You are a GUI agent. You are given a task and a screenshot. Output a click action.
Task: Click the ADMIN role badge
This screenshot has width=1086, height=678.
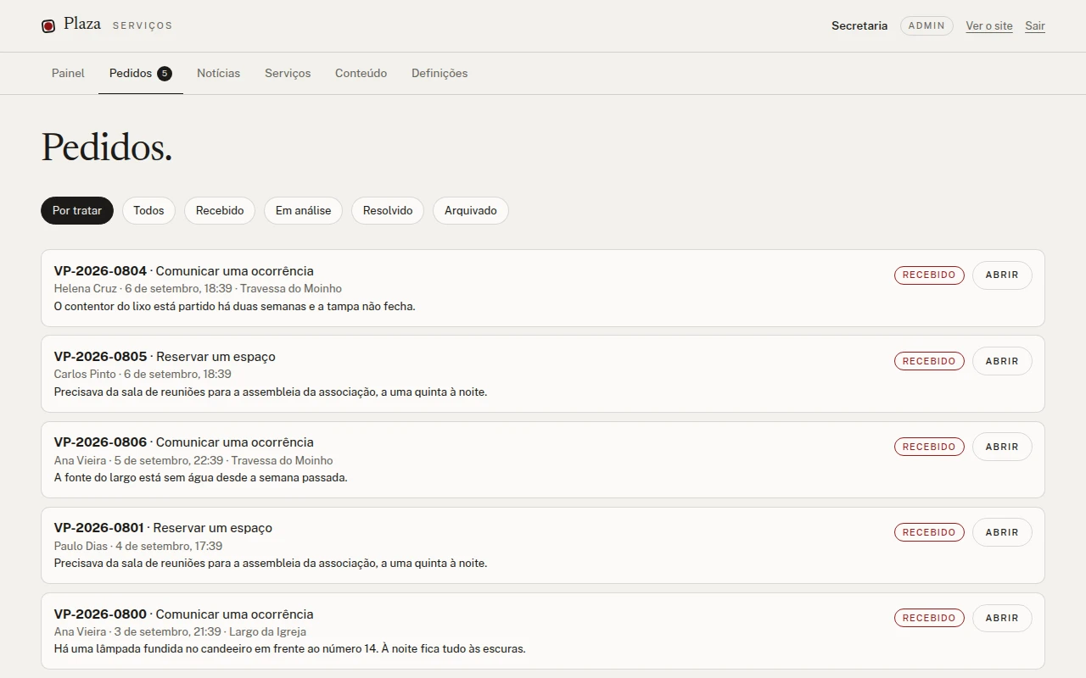click(x=926, y=25)
